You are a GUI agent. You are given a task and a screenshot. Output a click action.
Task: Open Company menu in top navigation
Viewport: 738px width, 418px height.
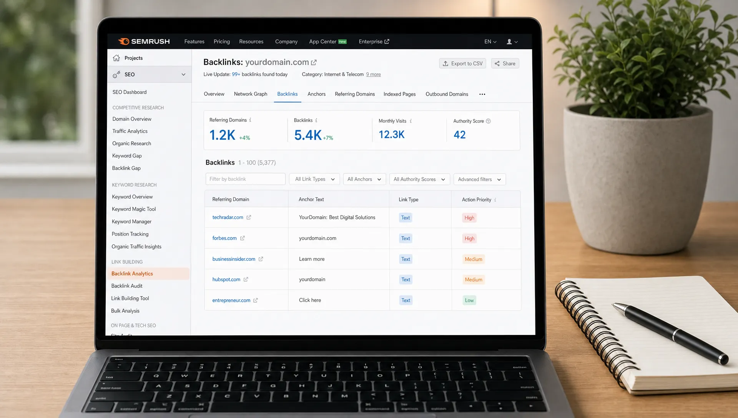tap(286, 41)
